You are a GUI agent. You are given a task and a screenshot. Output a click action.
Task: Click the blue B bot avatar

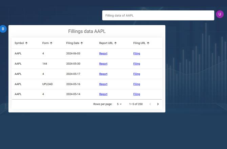[x=3, y=29]
